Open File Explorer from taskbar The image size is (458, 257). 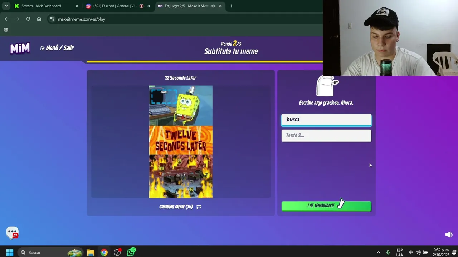click(91, 252)
